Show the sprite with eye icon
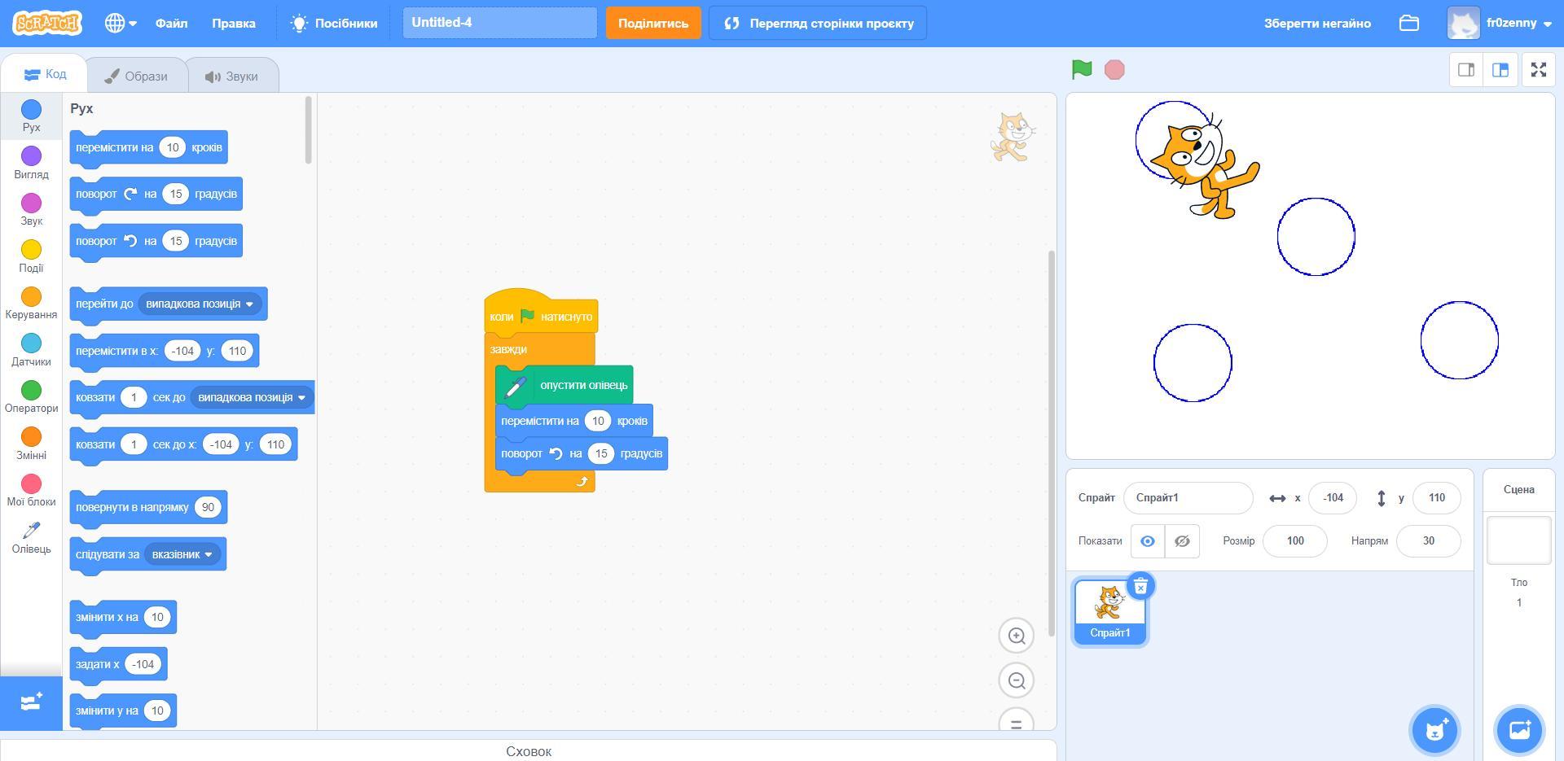This screenshot has width=1564, height=761. pyautogui.click(x=1148, y=541)
